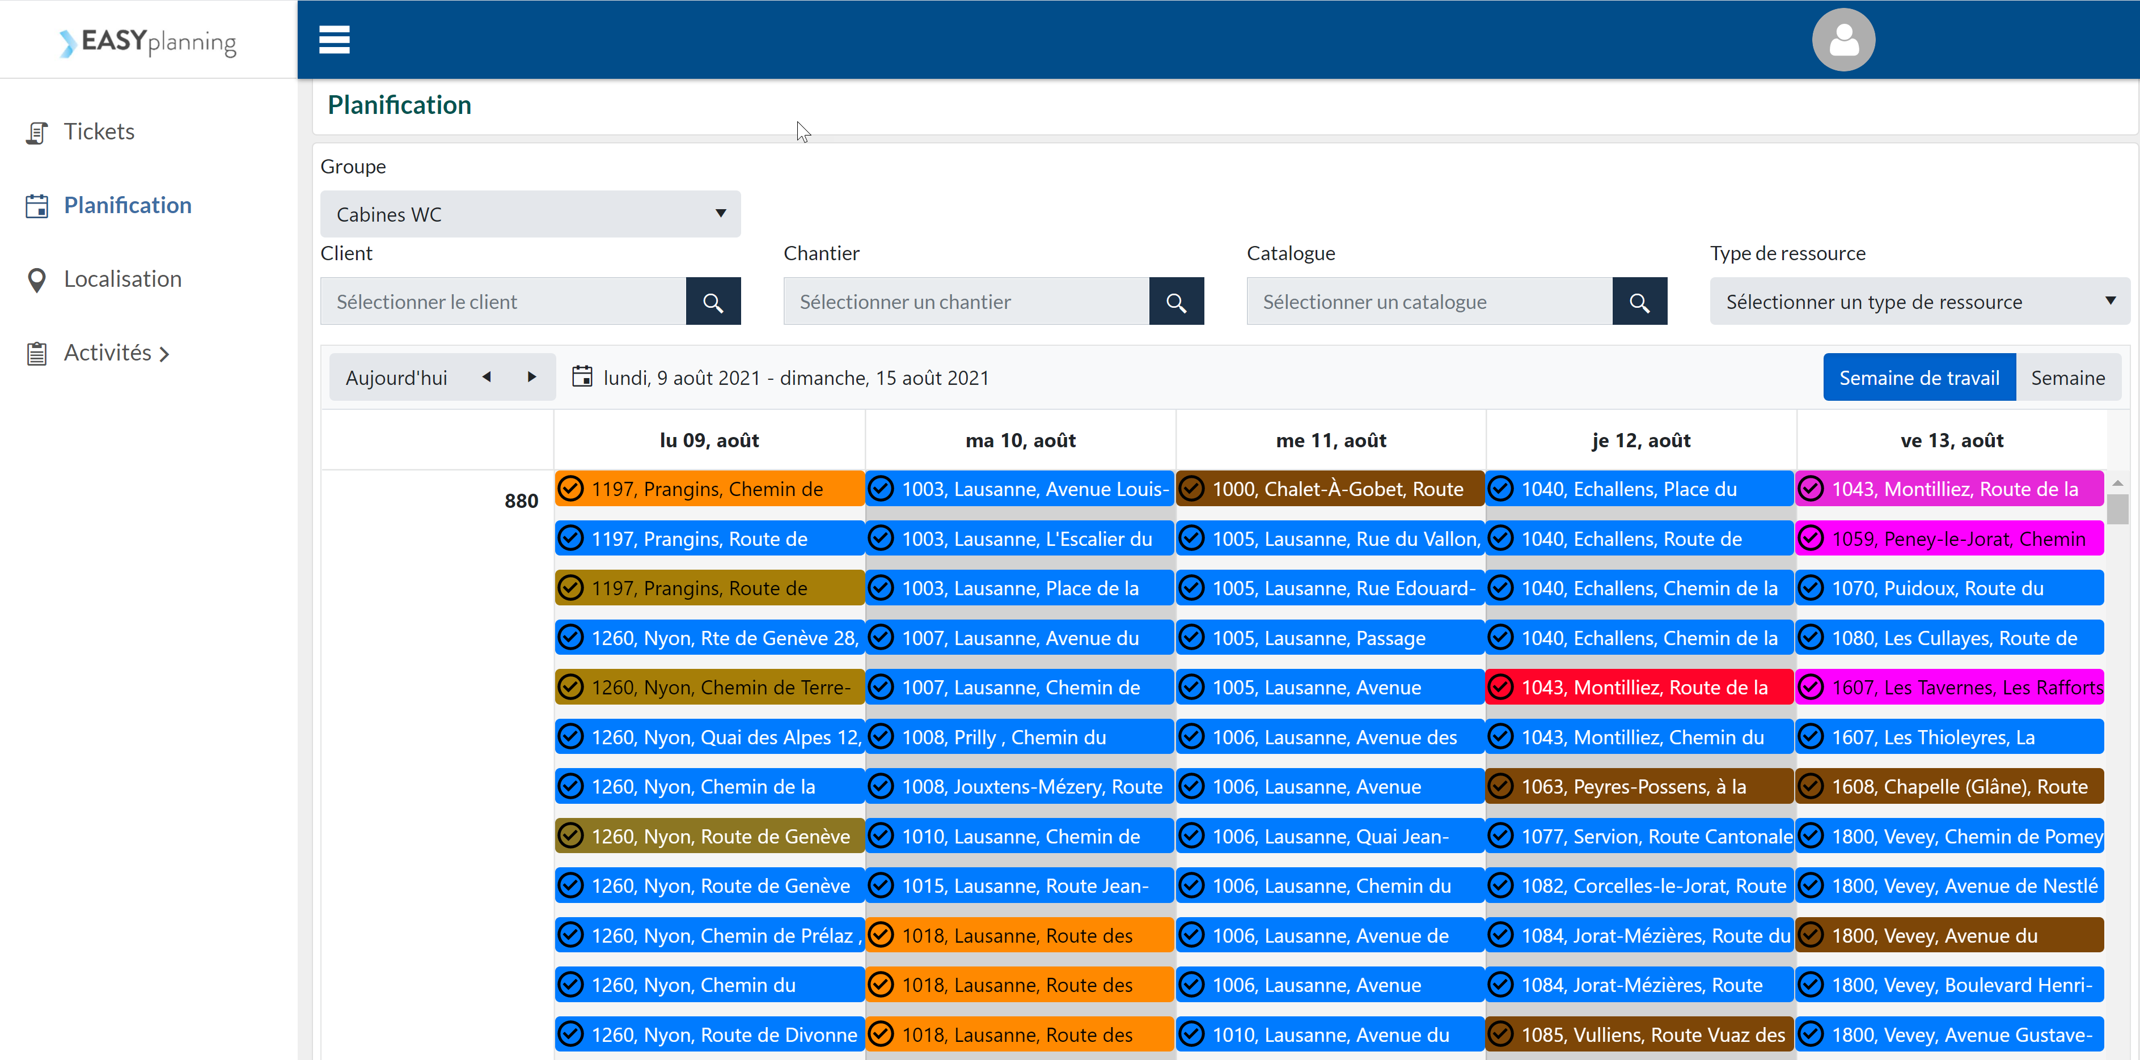This screenshot has height=1060, width=2140.
Task: Click check icon on 1043 Montilliez ve 13
Action: [x=1811, y=489]
